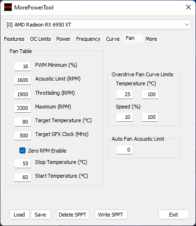
Task: Open the Frequency tab
Action: click(x=88, y=39)
